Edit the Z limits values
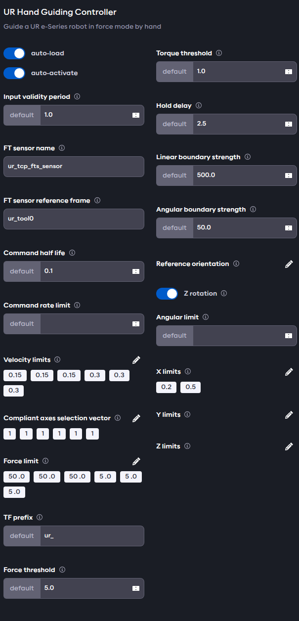This screenshot has height=621, width=299. (289, 446)
